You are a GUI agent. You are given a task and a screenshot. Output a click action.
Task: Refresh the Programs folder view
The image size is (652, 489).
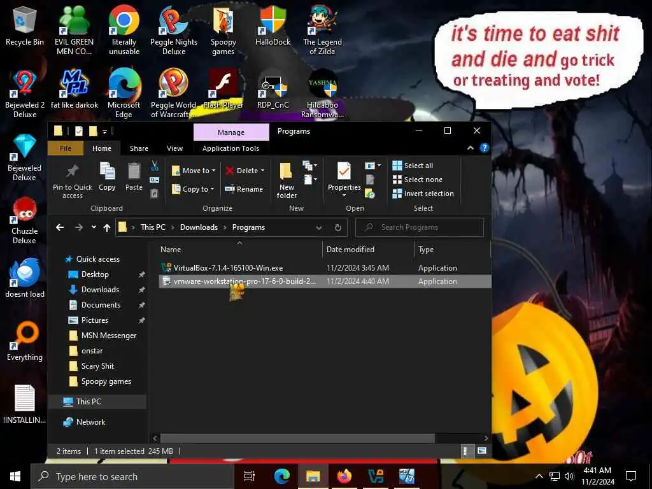click(338, 227)
